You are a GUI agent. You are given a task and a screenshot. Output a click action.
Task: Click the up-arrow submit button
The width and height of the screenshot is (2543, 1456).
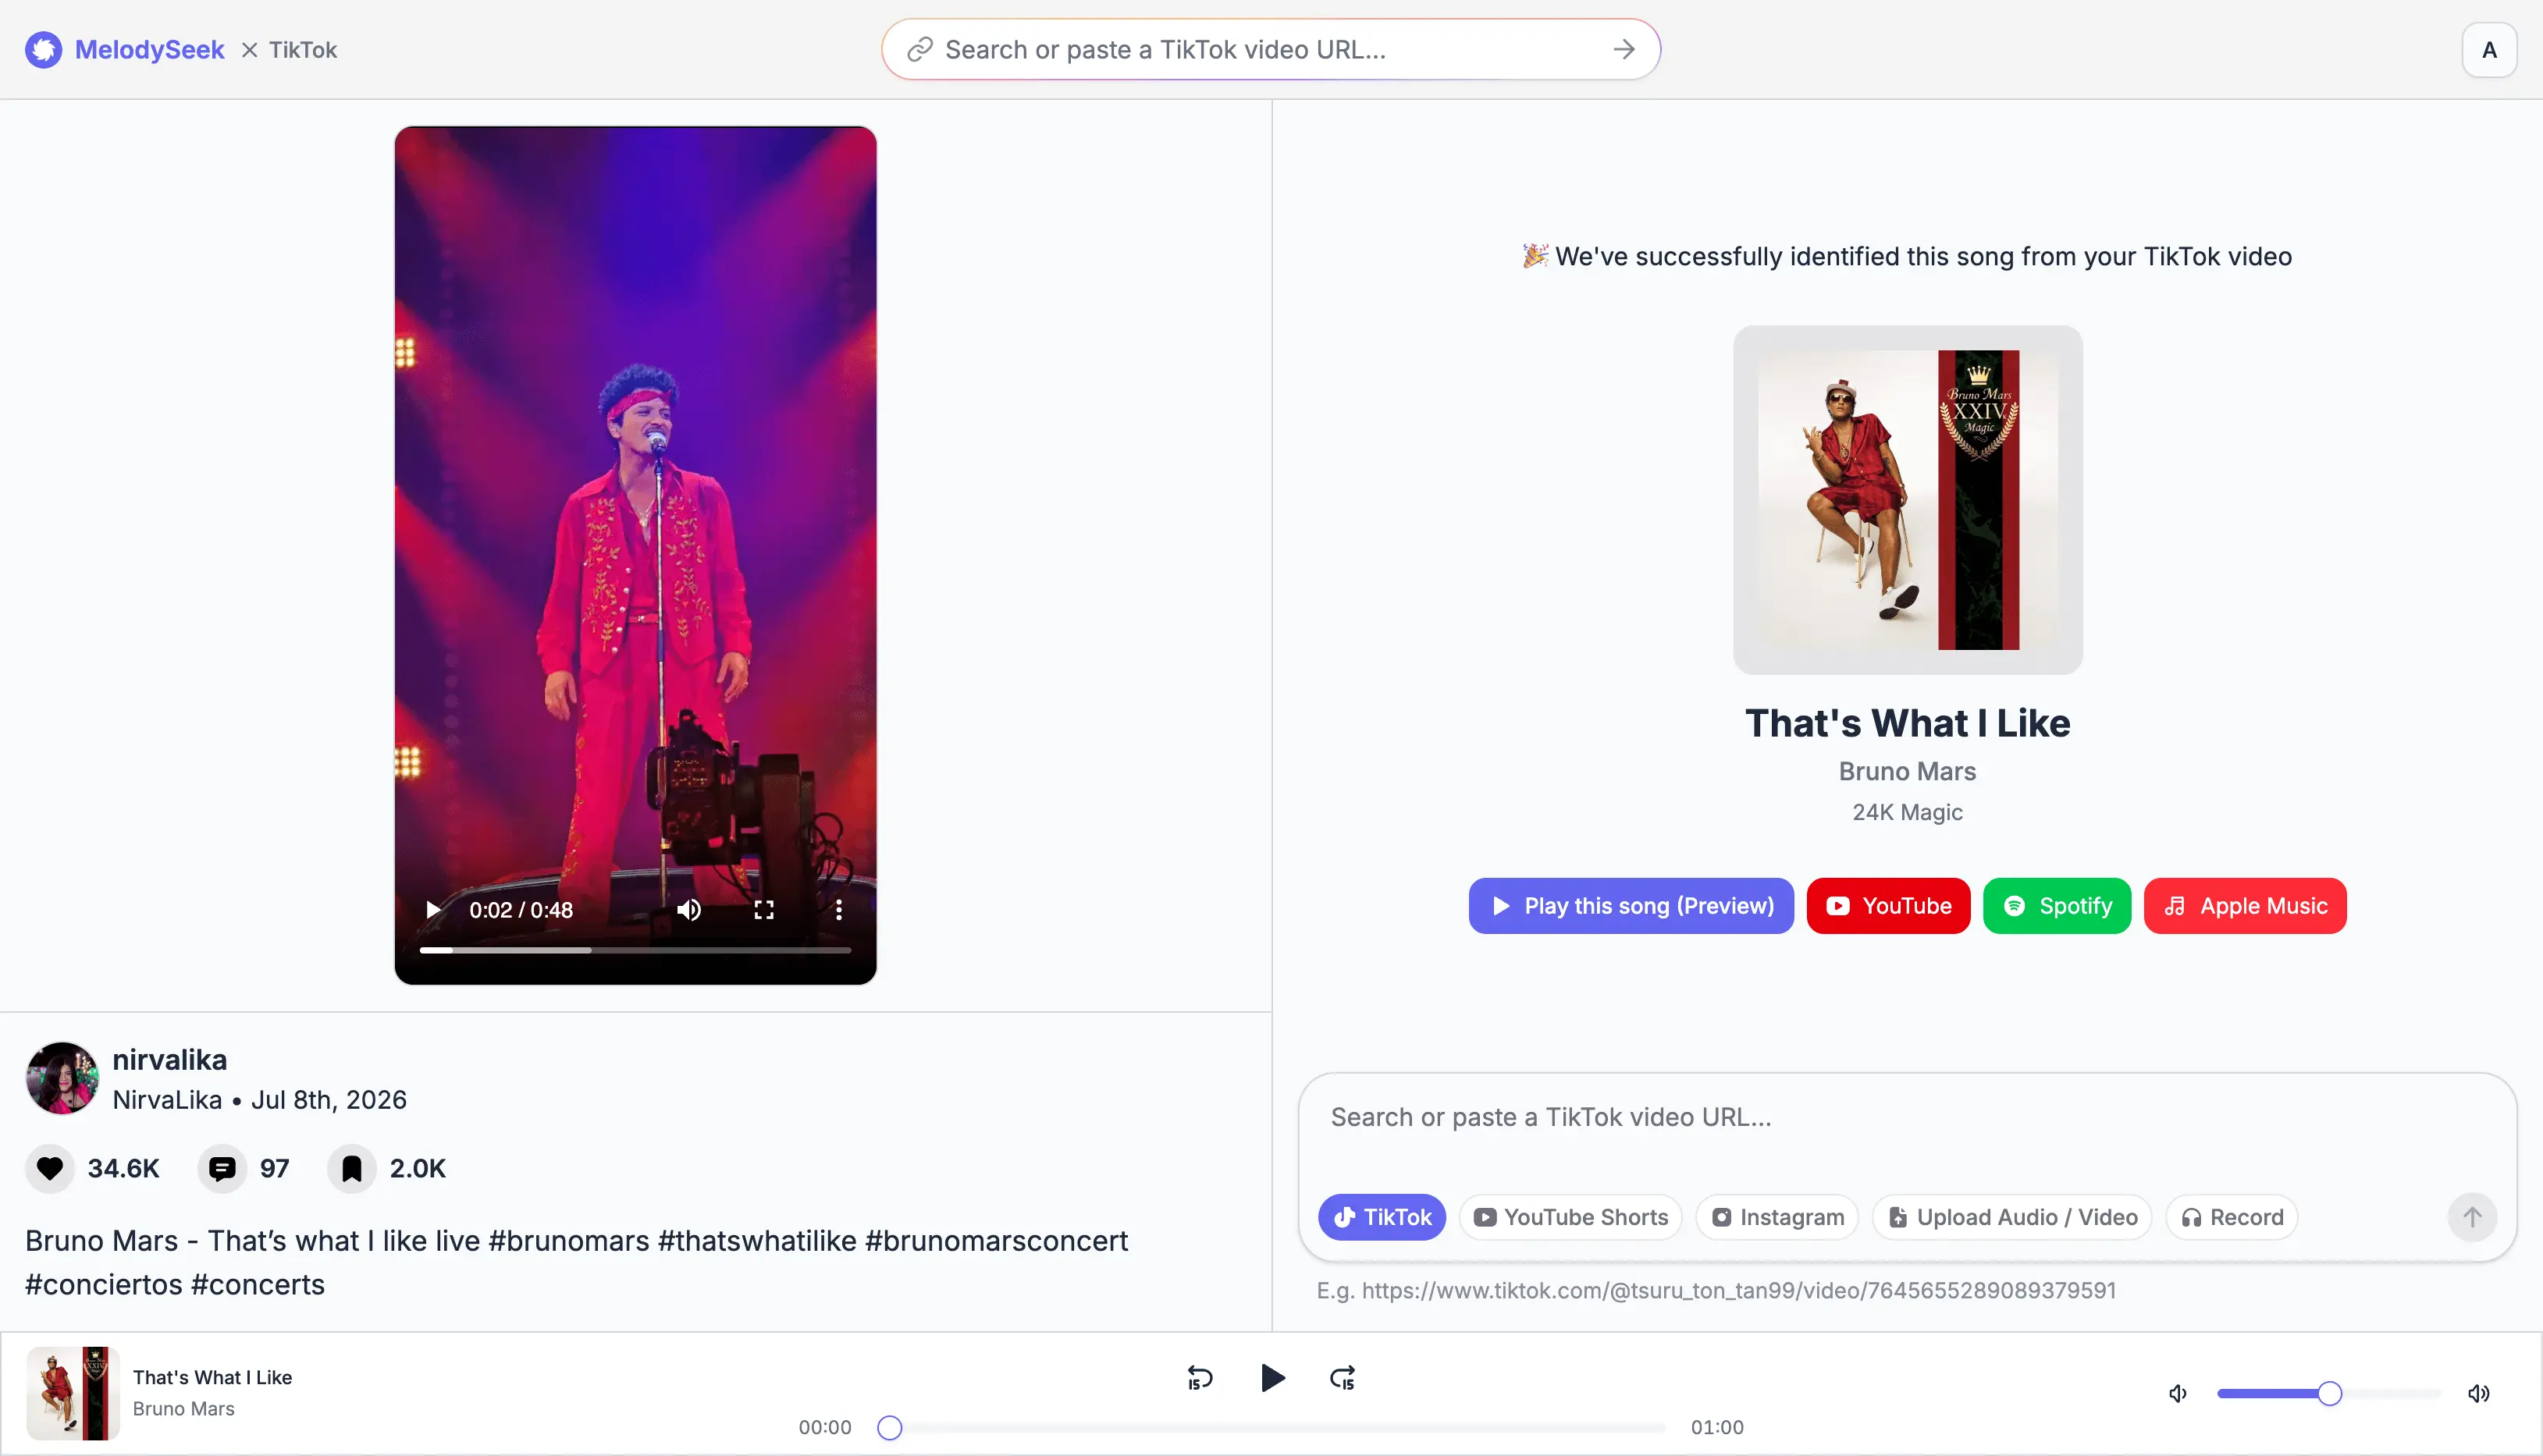(2472, 1217)
